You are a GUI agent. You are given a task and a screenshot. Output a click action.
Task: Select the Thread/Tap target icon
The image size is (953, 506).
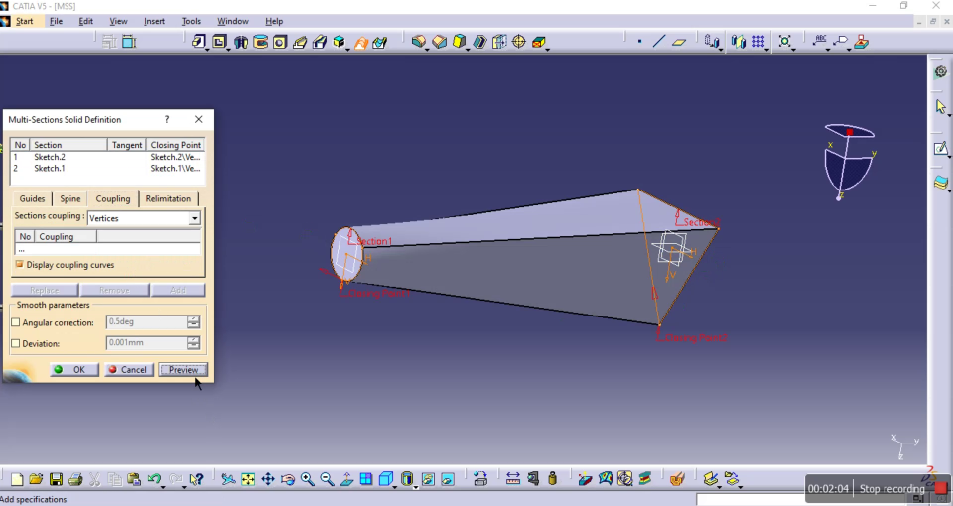pyautogui.click(x=519, y=42)
